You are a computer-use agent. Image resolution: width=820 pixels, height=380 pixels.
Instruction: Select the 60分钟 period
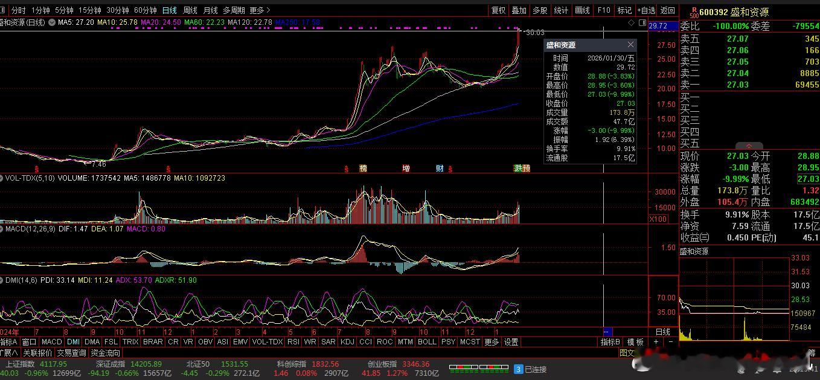[x=146, y=10]
